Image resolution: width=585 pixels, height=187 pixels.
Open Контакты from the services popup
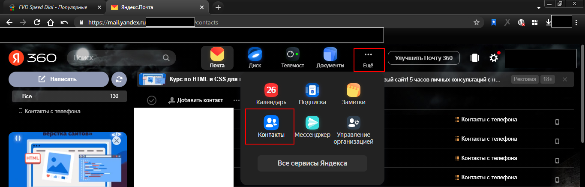click(271, 127)
